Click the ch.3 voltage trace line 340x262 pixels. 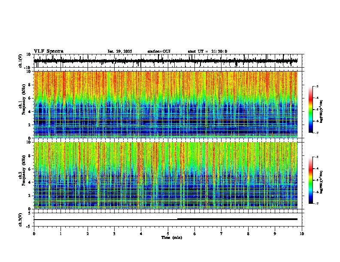pyautogui.click(x=166, y=219)
